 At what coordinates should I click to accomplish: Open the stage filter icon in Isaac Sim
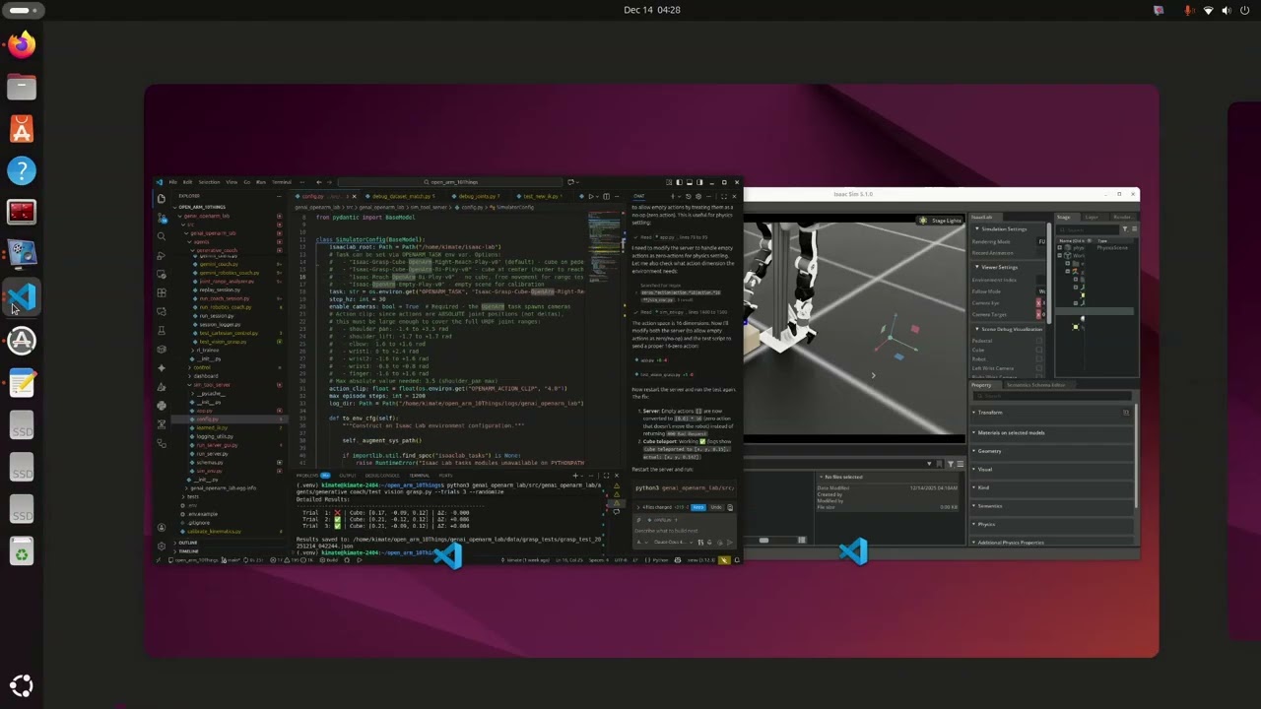coord(1125,229)
